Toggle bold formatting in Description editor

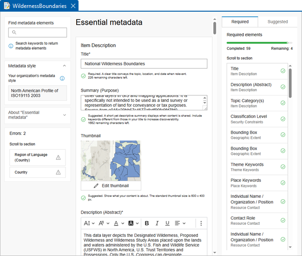click(147, 223)
